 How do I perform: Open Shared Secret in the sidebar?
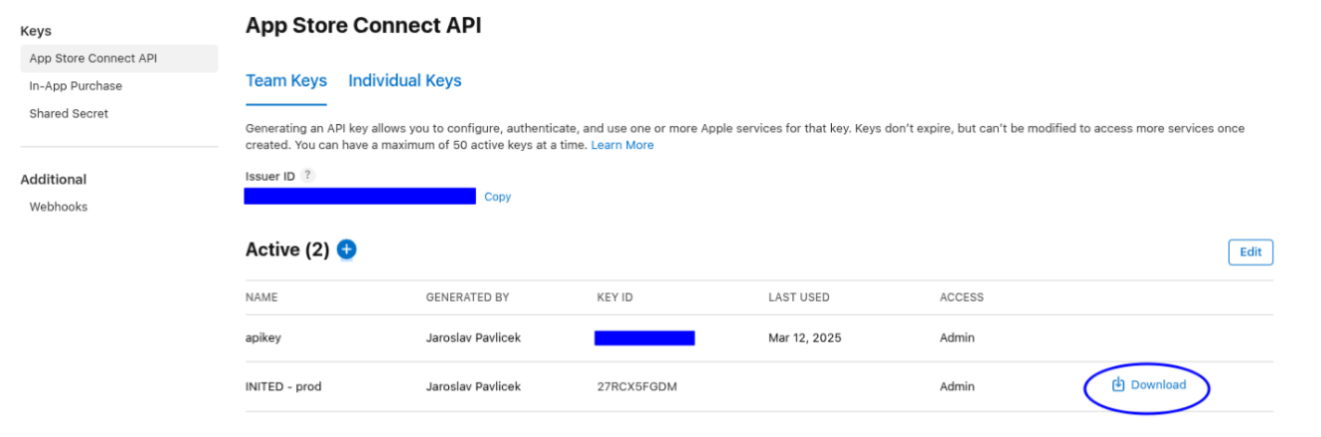click(x=69, y=114)
